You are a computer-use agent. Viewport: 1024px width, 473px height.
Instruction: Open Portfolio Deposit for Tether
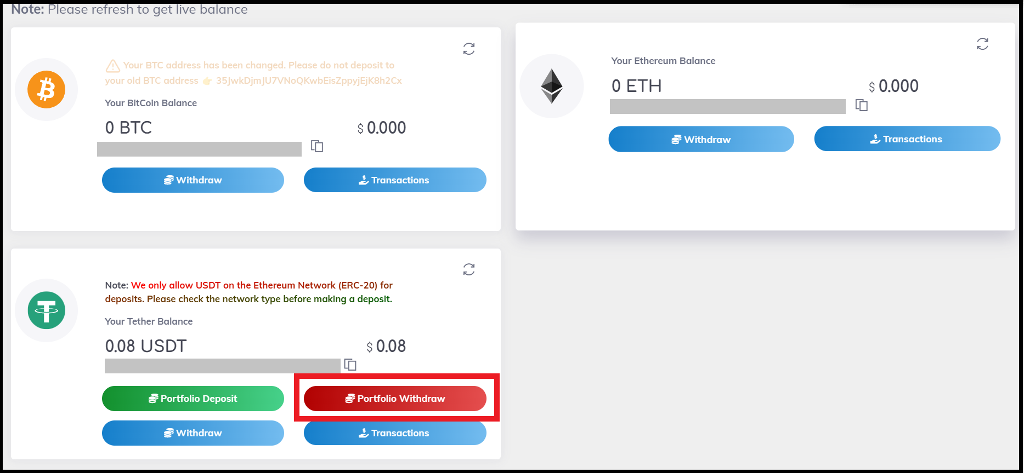point(193,399)
